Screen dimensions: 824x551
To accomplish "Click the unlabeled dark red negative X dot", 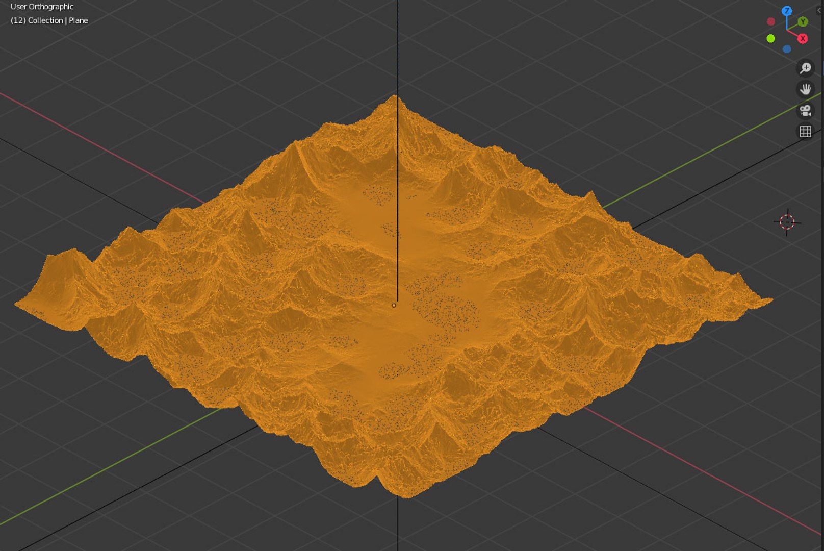I will coord(771,21).
